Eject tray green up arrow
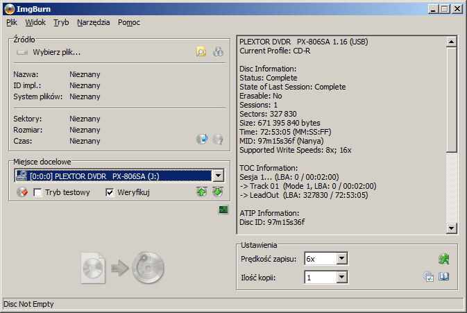Screen dimensions: 467x313 [x=202, y=192]
